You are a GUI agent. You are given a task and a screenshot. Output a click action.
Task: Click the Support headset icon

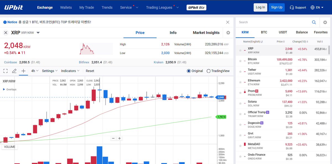(292, 7)
